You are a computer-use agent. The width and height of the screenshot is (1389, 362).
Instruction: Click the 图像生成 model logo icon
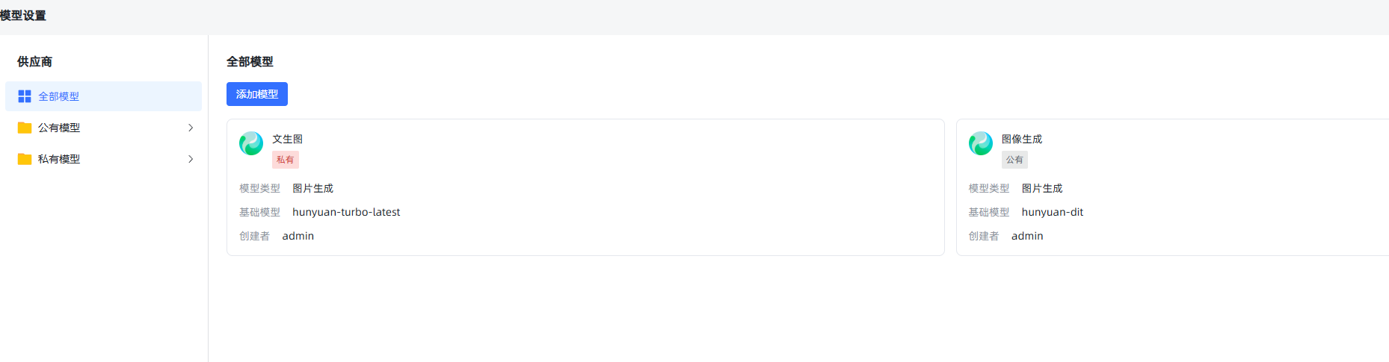coord(981,143)
